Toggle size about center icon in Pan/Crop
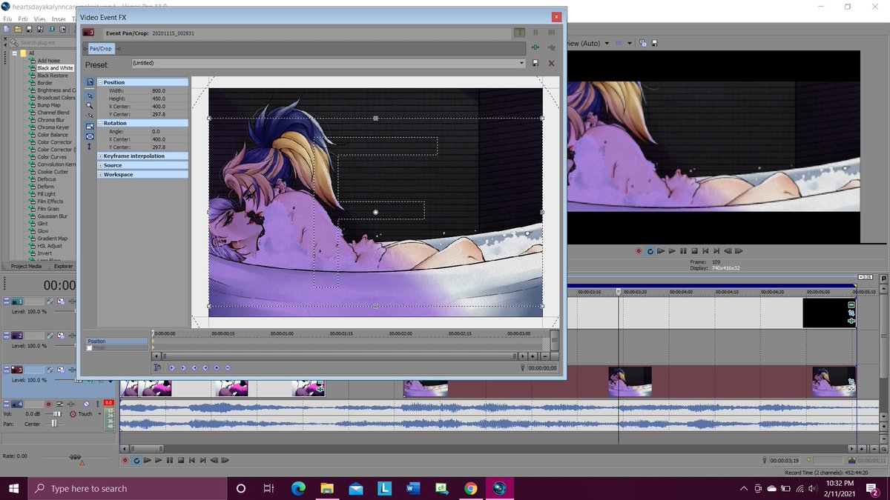The image size is (890, 500). (x=90, y=137)
